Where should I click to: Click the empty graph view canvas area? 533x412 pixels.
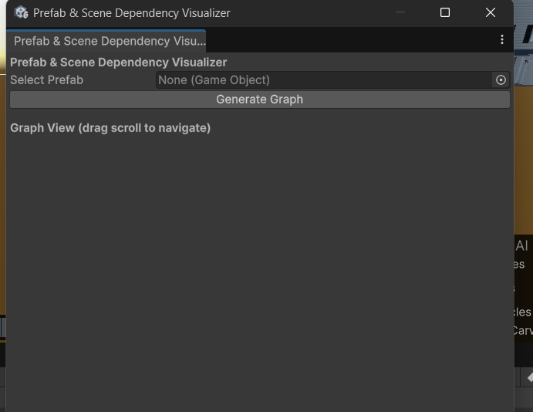tap(259, 270)
